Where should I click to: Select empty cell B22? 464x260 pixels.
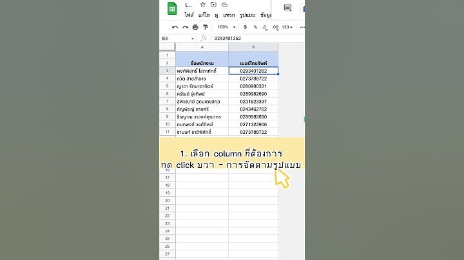(x=253, y=216)
